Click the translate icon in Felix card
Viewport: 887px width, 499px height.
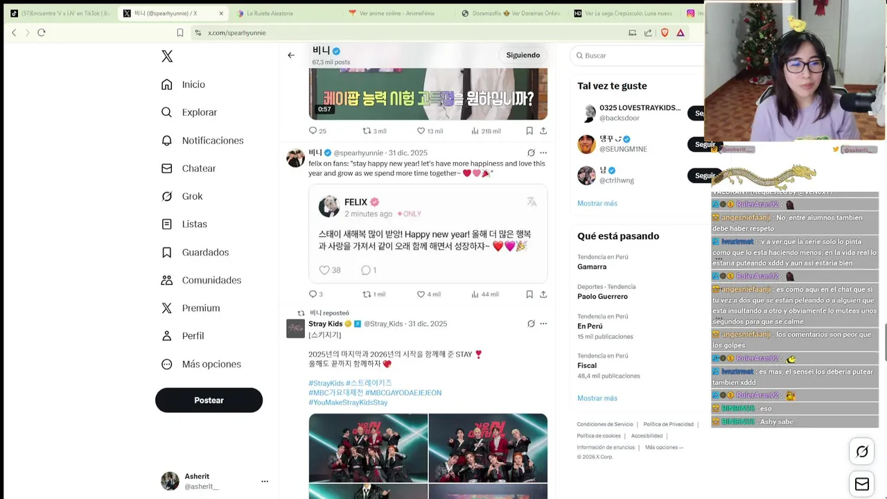(532, 202)
